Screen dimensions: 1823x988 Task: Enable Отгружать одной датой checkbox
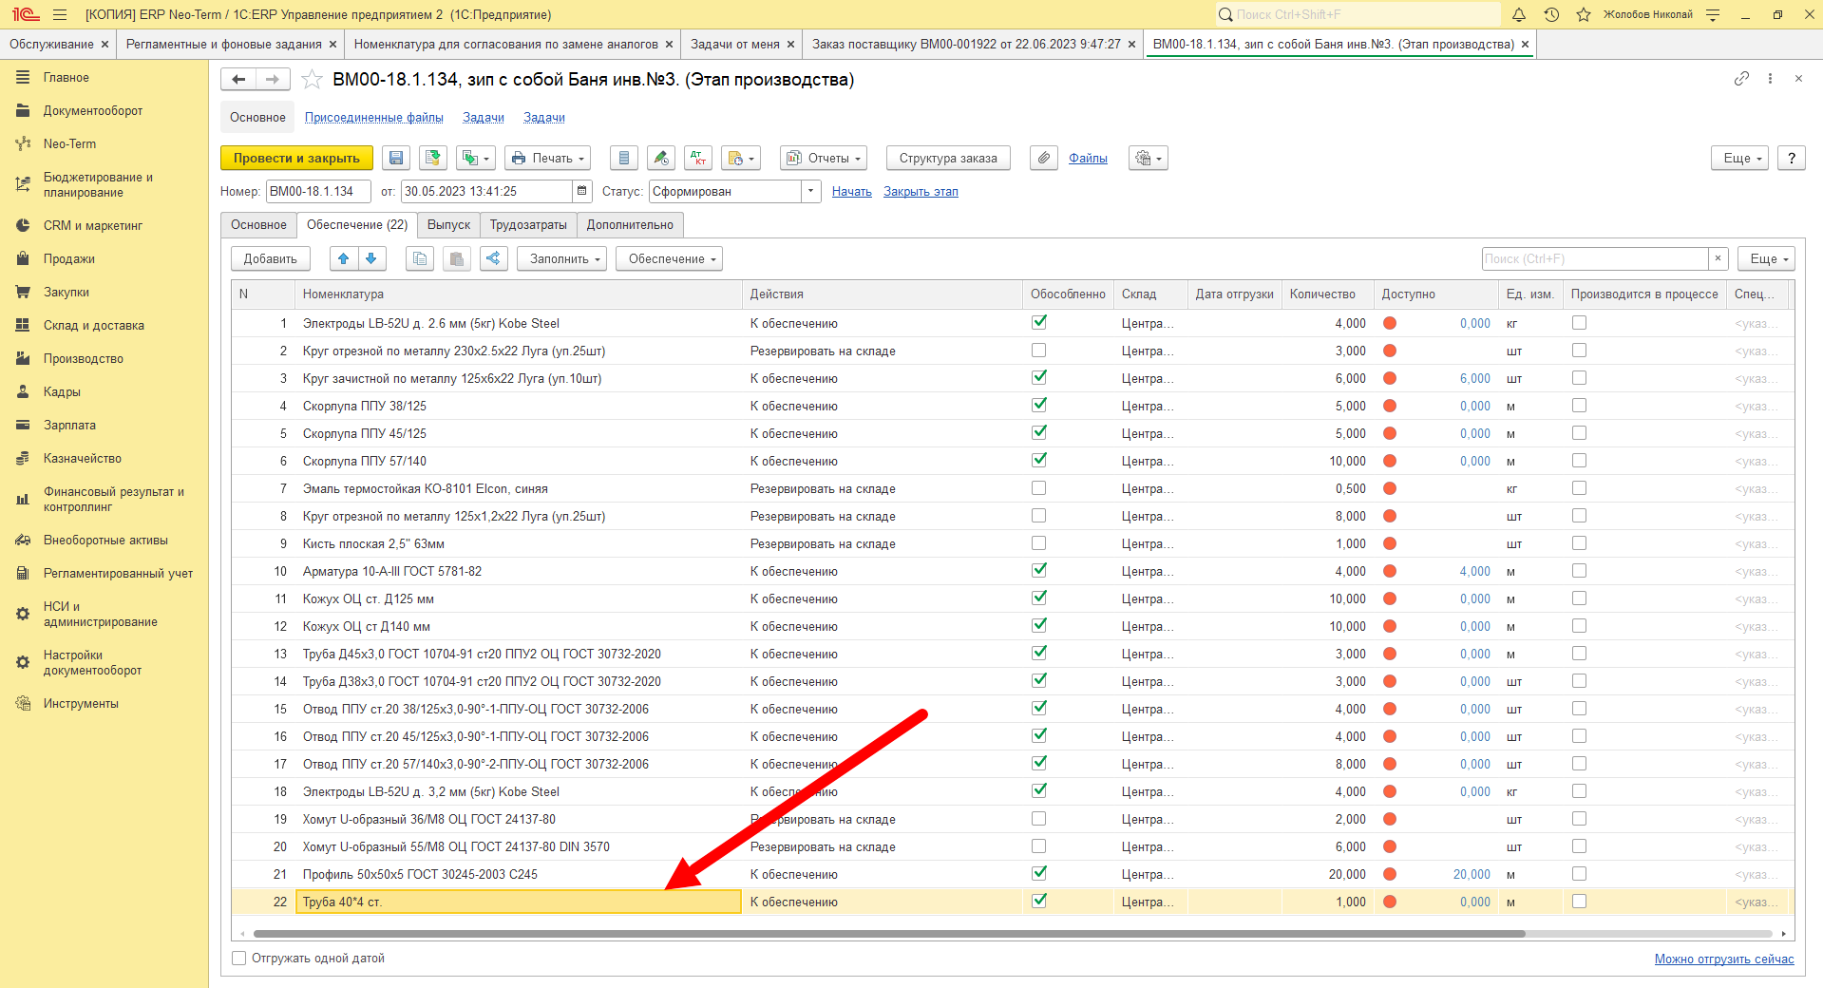[x=239, y=959]
